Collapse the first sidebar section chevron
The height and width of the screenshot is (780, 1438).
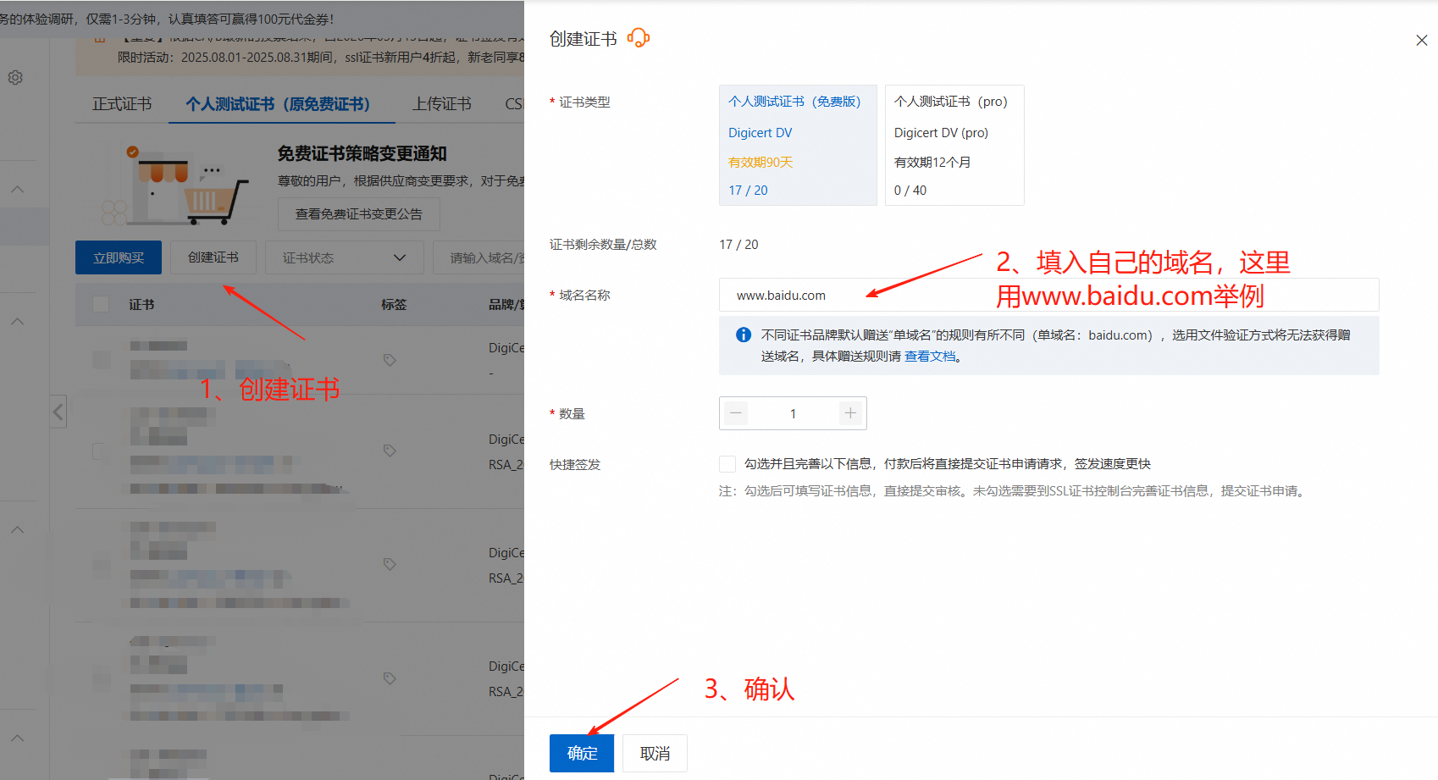(17, 190)
